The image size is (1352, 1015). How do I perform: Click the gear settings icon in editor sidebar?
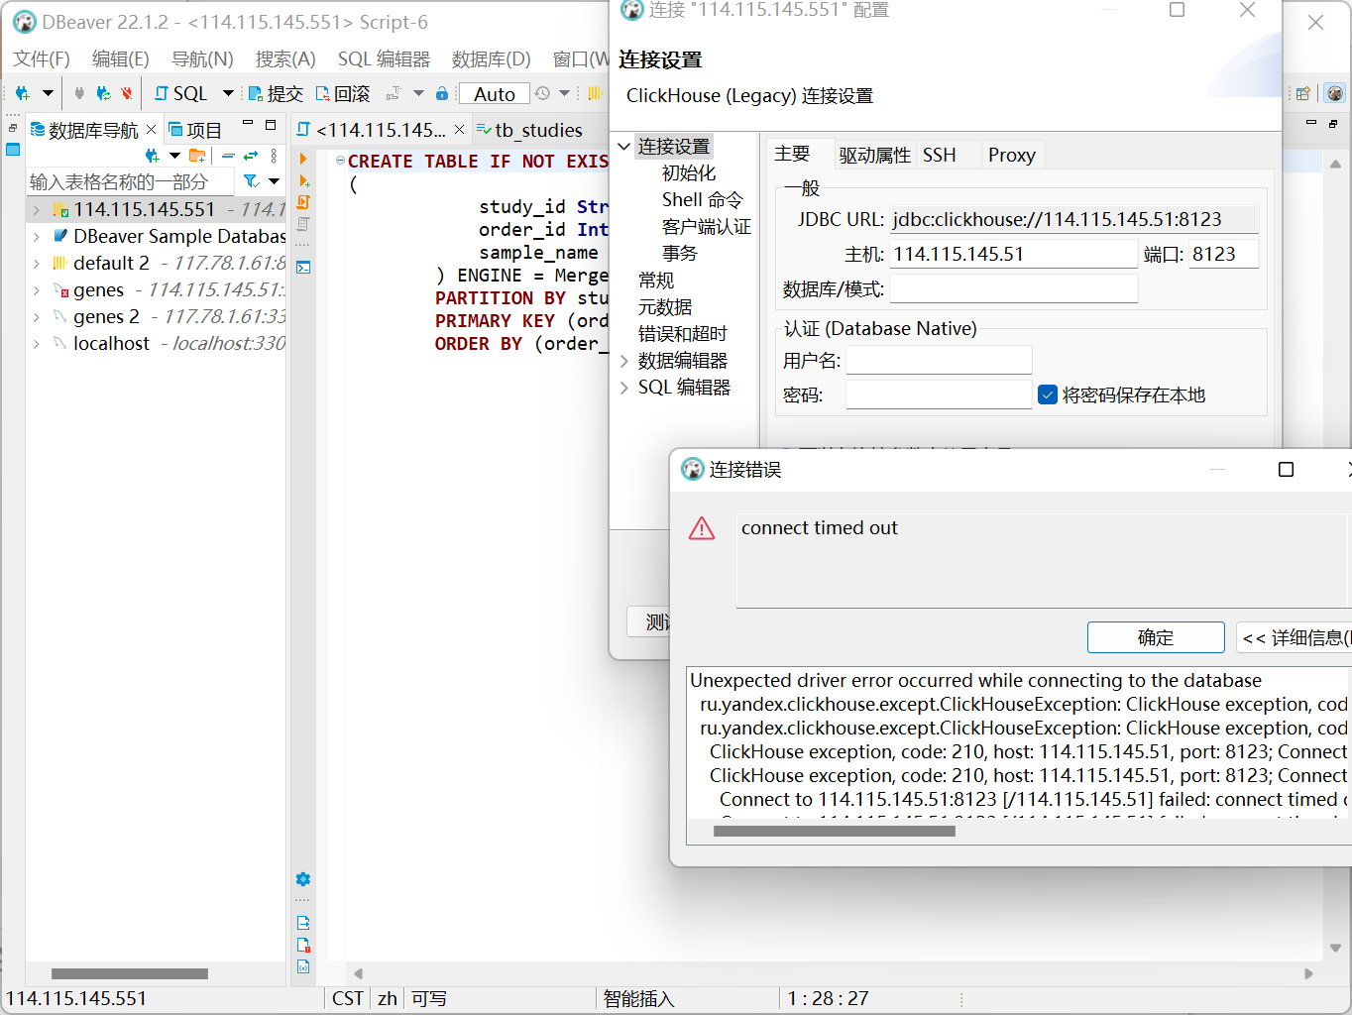(x=303, y=879)
